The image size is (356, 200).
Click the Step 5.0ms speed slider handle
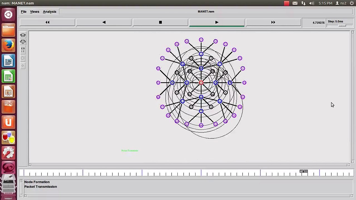(342, 26)
